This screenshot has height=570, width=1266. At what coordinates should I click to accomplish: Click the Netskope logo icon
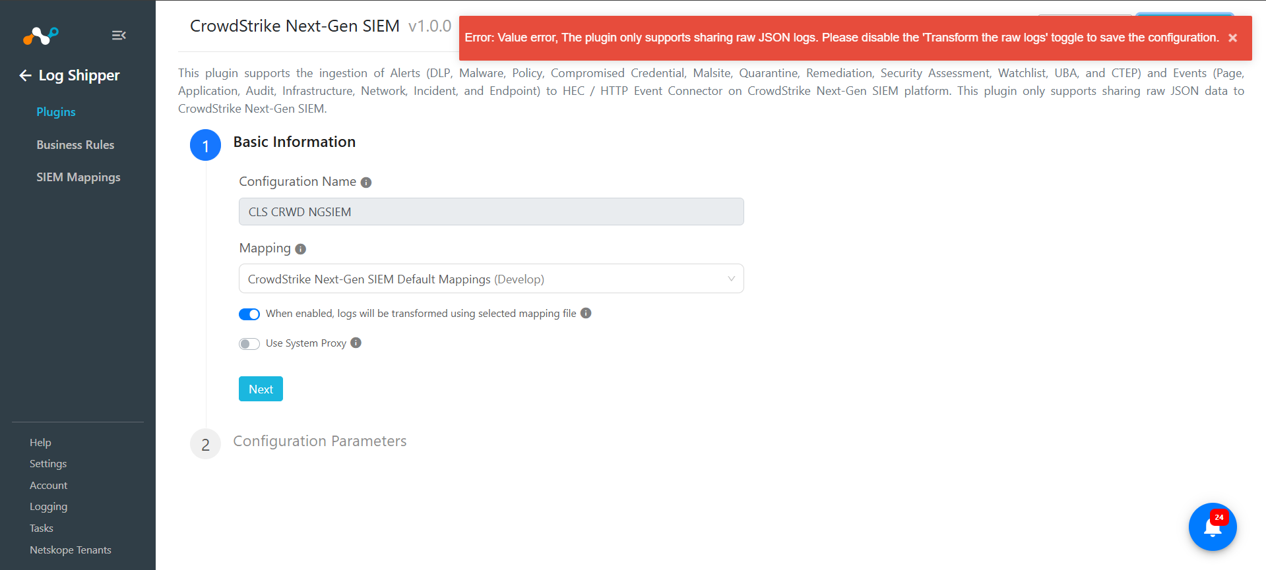point(41,36)
